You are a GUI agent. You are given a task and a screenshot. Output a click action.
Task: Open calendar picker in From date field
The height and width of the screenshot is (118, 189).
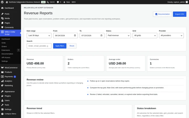[x=75, y=35]
